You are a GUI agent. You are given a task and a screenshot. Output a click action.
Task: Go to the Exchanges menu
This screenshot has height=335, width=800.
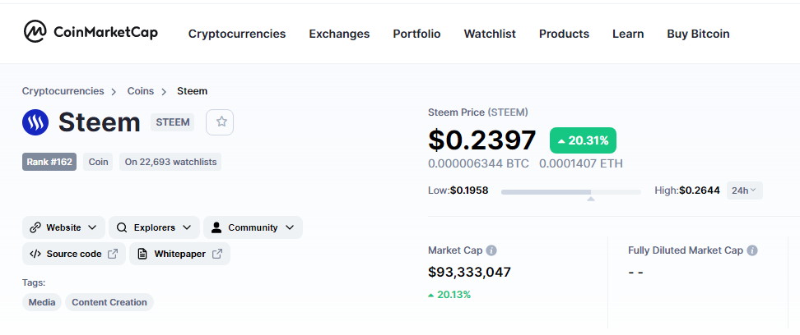click(339, 34)
